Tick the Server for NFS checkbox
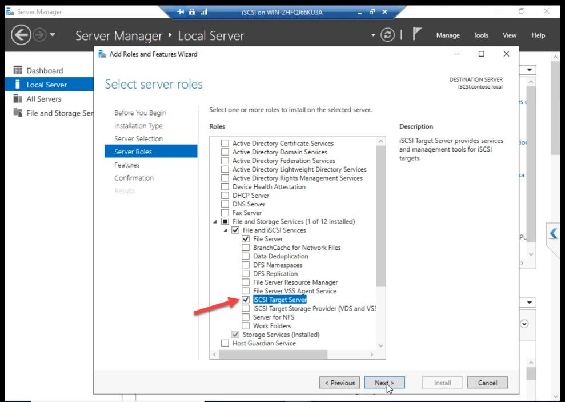The width and height of the screenshot is (565, 402). (x=246, y=317)
